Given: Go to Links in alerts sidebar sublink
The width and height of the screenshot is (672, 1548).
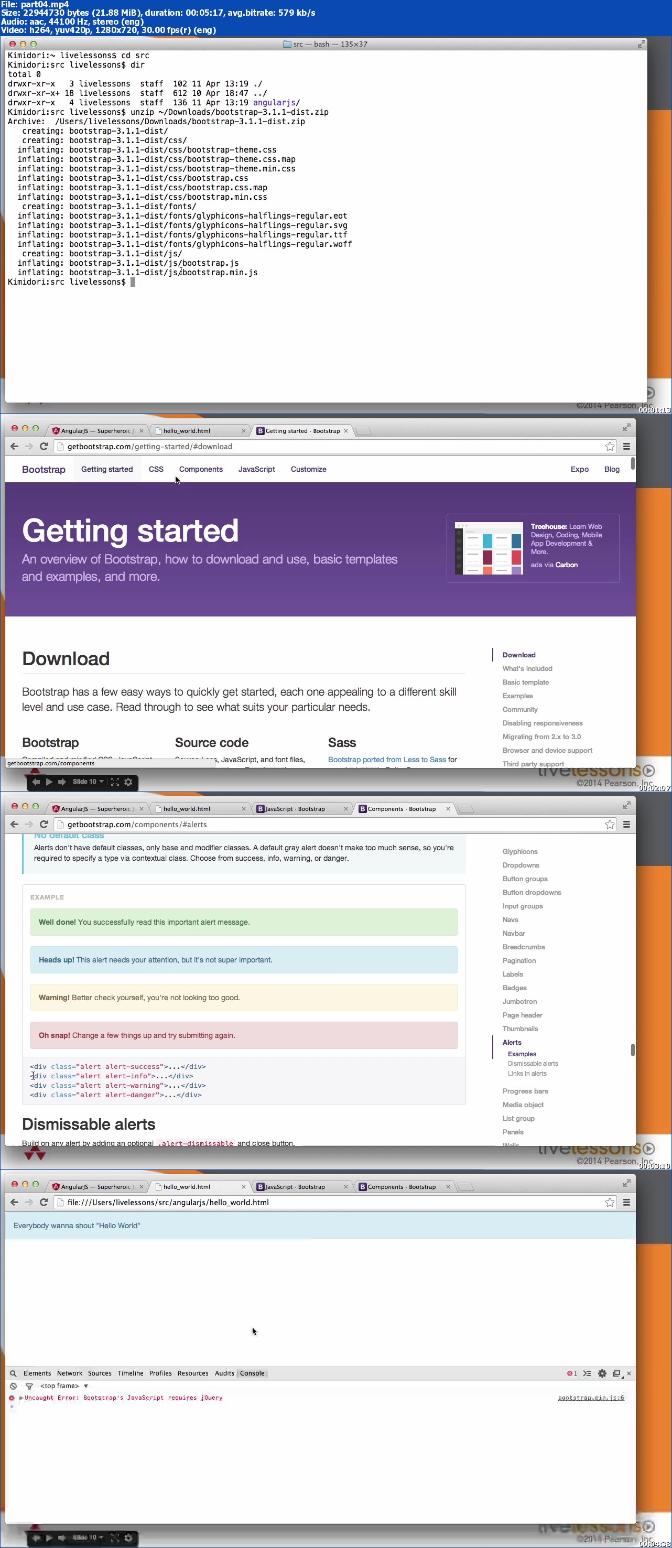Looking at the screenshot, I should [527, 1073].
